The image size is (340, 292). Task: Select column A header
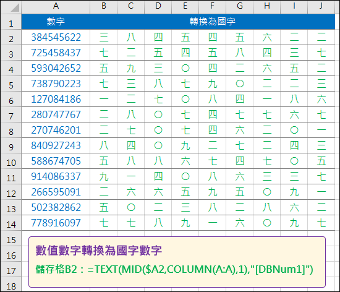tap(56, 7)
